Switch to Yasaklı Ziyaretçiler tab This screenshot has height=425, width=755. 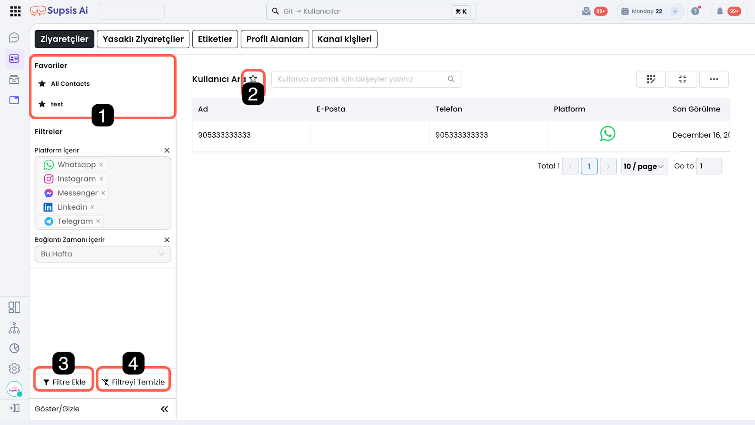tap(143, 39)
